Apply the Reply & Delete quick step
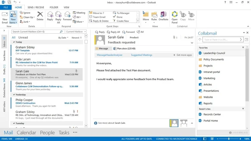Image resolution: width=251 pixels, height=141 pixels. click(99, 21)
